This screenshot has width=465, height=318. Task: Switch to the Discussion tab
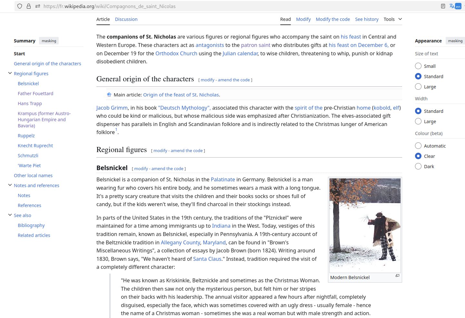click(x=126, y=19)
